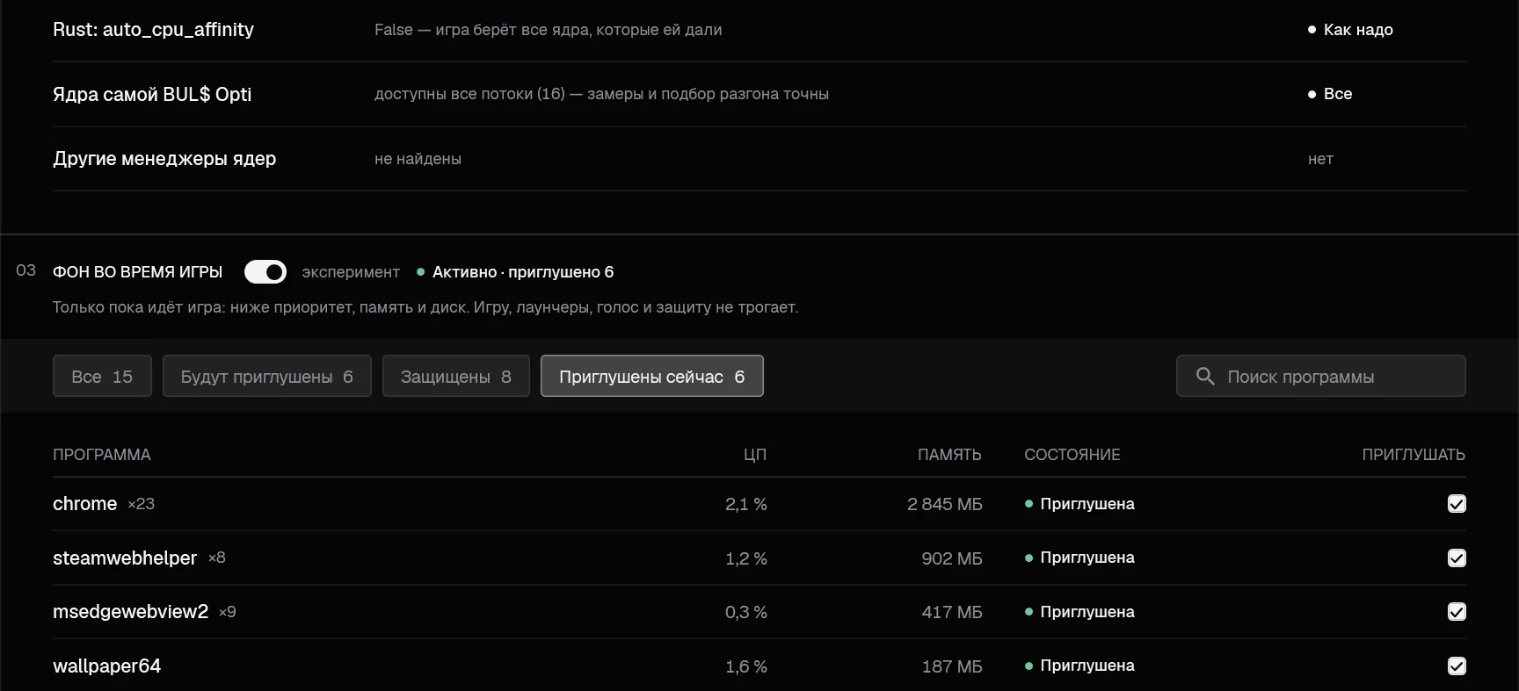This screenshot has height=691, width=1519.
Task: Uncheck the steamwebhelper mute checkbox
Action: point(1457,558)
